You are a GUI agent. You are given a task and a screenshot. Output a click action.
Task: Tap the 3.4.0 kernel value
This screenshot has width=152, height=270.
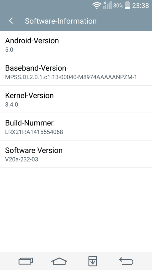[x=11, y=104]
